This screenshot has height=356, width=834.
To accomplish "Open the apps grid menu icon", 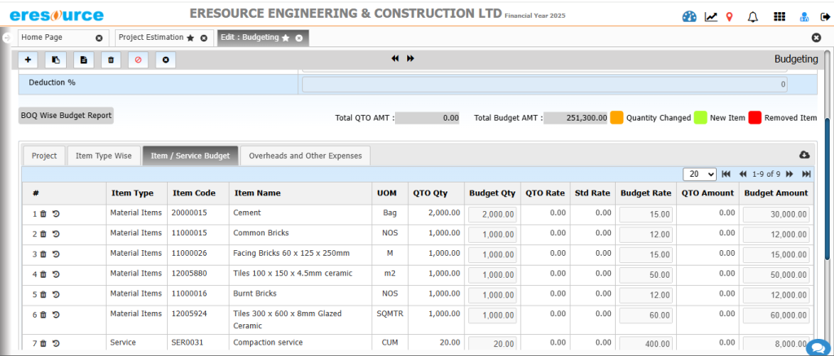I will pos(779,16).
